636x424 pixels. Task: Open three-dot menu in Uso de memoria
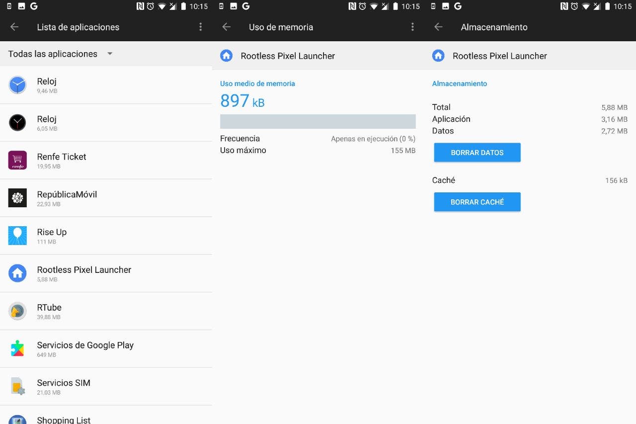coord(412,27)
